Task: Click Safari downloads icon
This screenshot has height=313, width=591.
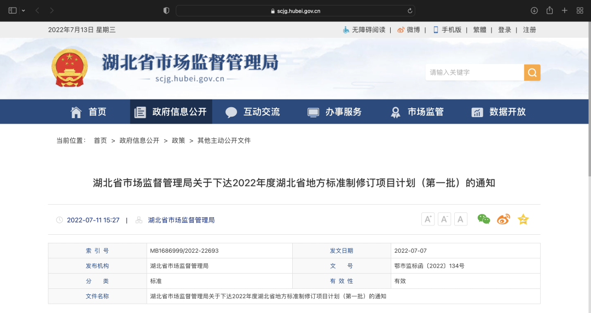Action: tap(534, 10)
